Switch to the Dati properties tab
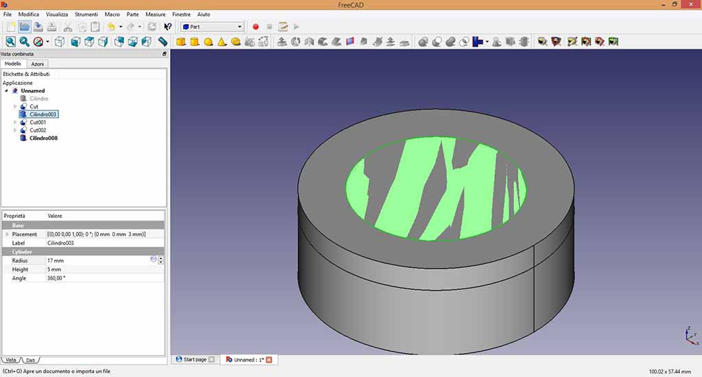 point(30,360)
